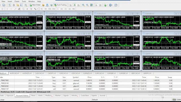This screenshot has width=181, height=102.
Task: Select the Fibonacci Retracement tool
Action: pyautogui.click(x=23, y=9)
